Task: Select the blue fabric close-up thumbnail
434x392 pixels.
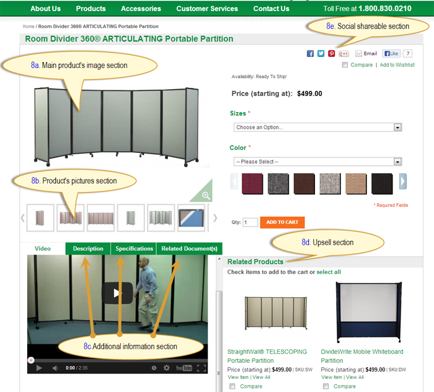Action: [x=191, y=218]
